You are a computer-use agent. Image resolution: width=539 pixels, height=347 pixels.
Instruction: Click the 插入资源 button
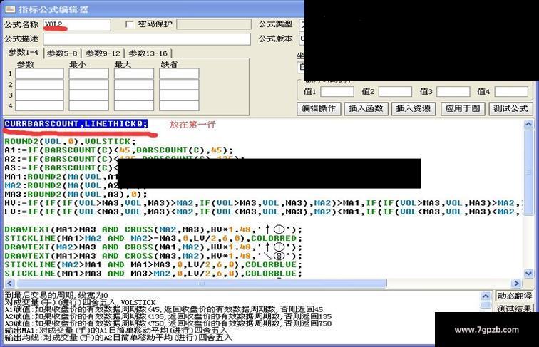point(414,109)
